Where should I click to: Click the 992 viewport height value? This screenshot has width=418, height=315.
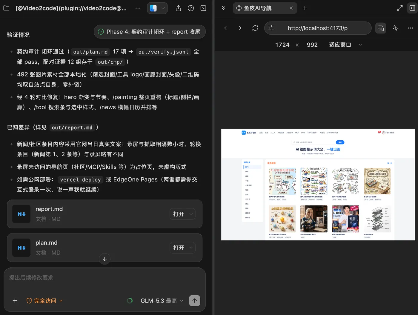(x=312, y=45)
